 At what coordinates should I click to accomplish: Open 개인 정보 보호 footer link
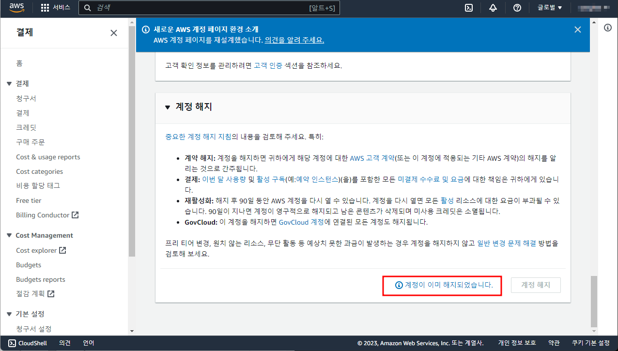tap(517, 343)
